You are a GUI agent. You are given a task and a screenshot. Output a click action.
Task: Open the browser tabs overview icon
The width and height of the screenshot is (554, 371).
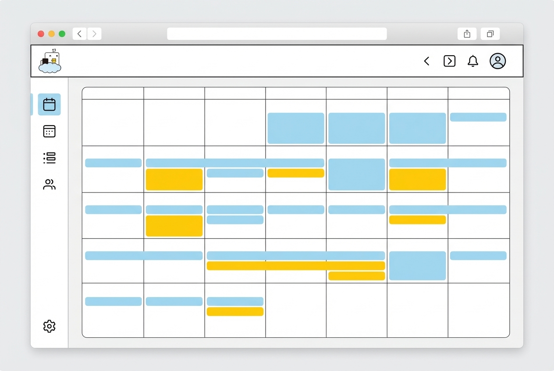[490, 34]
